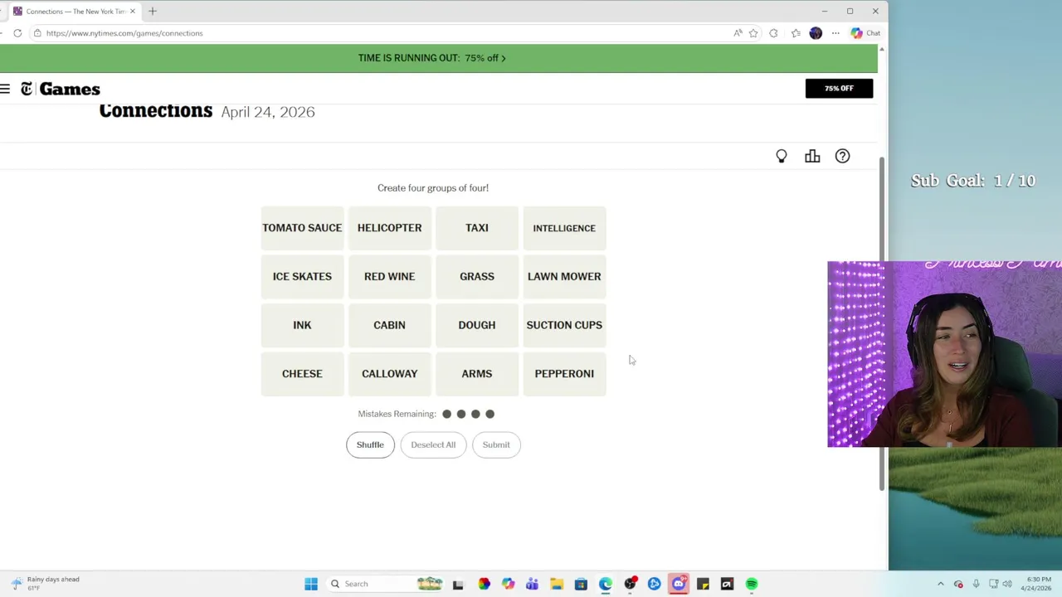
Task: Select the Connections browser tab
Action: [x=73, y=12]
